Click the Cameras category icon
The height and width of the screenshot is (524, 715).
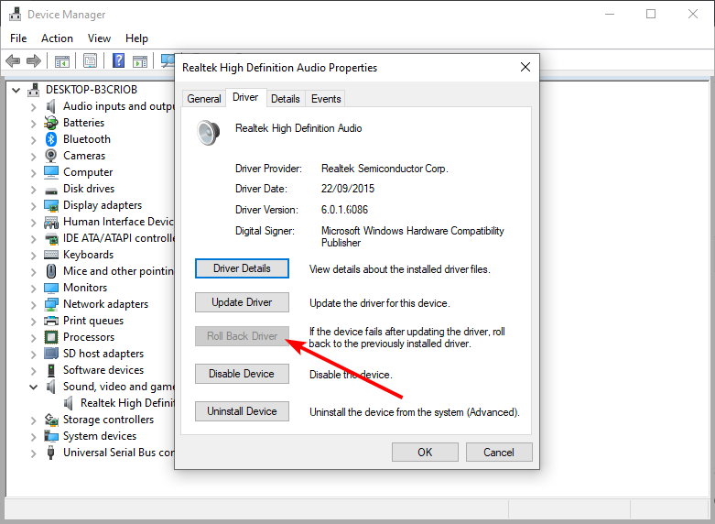[x=51, y=155]
